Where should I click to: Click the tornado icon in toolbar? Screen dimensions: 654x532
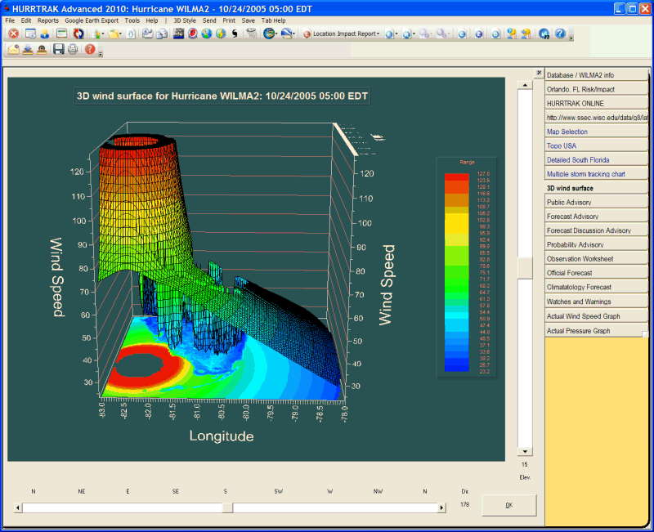click(251, 34)
